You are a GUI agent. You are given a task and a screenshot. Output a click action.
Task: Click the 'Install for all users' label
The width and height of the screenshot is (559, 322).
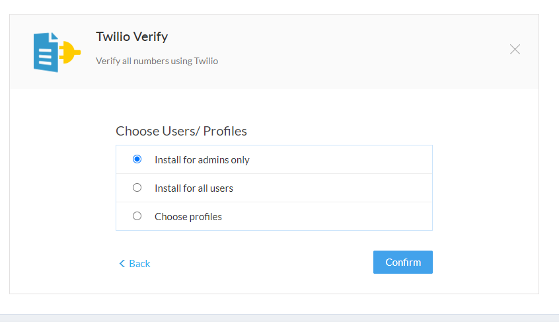pyautogui.click(x=194, y=188)
